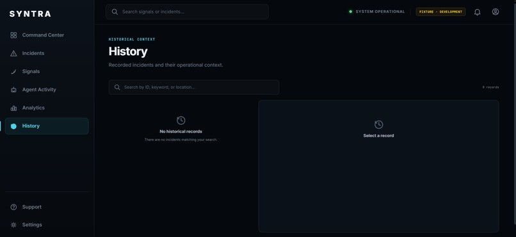The image size is (516, 237).
Task: Focus the Search by ID, keyword, or location field
Action: [x=194, y=87]
